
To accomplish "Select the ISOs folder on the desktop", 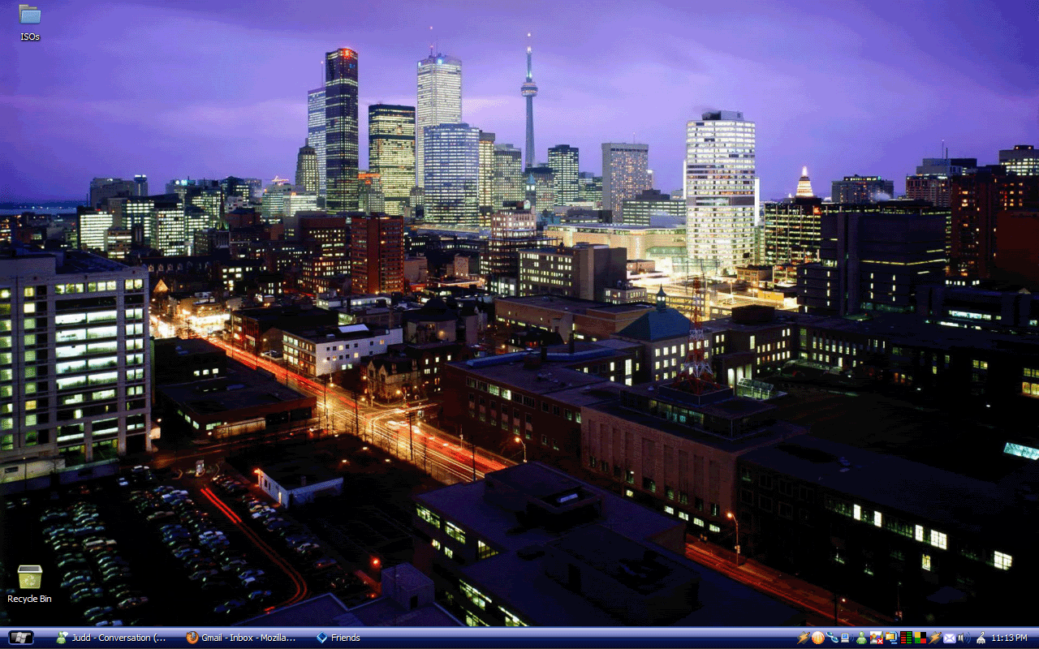I will pyautogui.click(x=30, y=23).
